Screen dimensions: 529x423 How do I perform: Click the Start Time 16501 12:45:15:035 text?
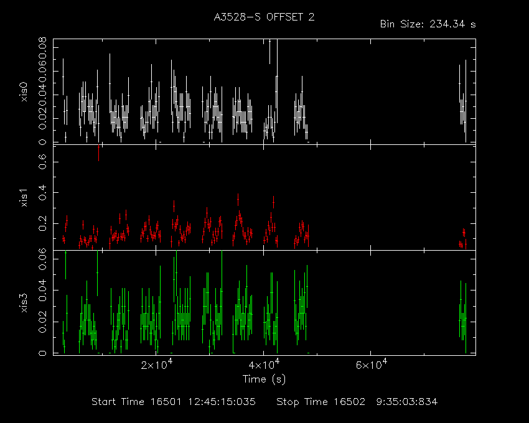click(174, 402)
